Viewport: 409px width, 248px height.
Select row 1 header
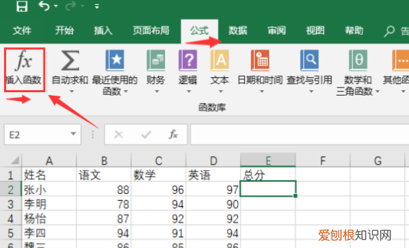pos(10,175)
